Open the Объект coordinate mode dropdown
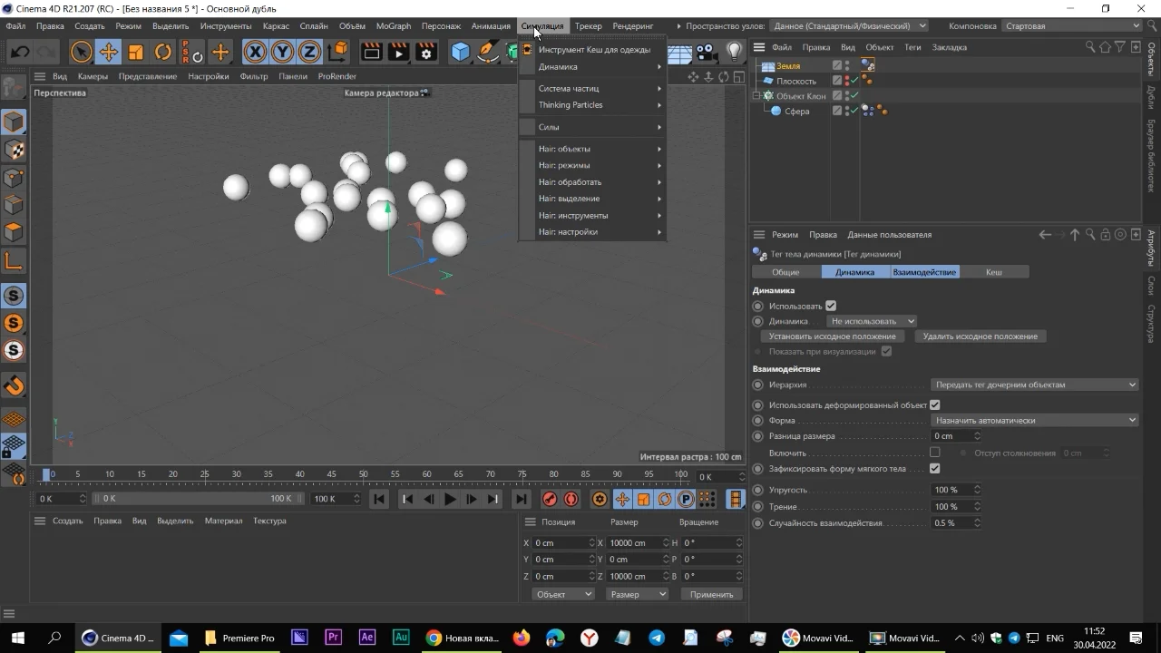Screen dimensions: 1161x653 (563, 594)
